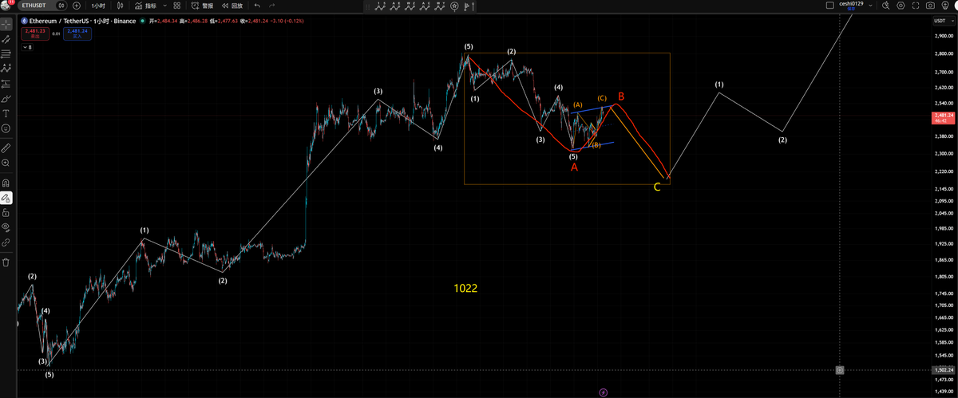
Task: Toggle stay-in-drawing-mode pencil lock
Action: click(x=6, y=198)
